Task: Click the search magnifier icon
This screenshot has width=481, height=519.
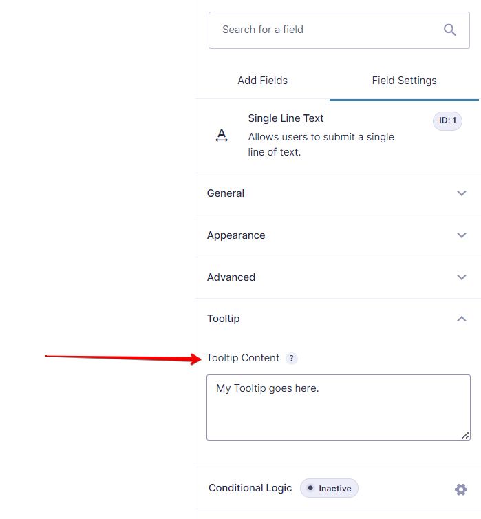Action: pos(450,30)
